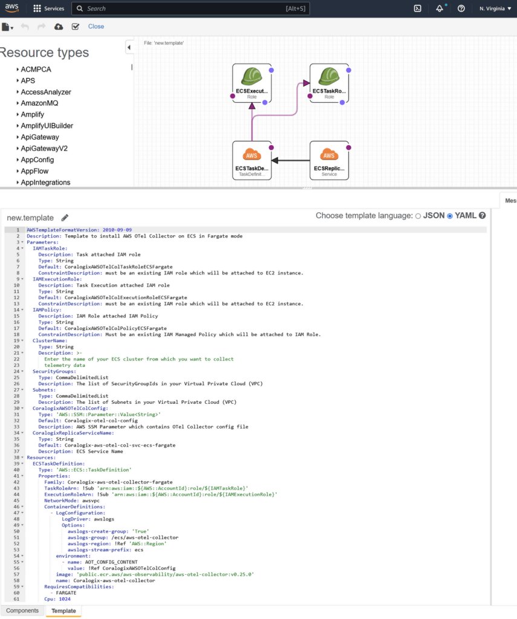Choose JSON template language

coord(418,216)
